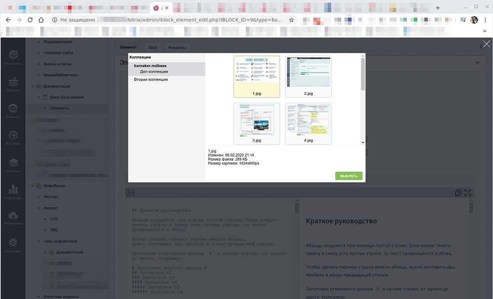Reload the page in the browser
Image resolution: width=493 pixels, height=299 pixels.
(30, 20)
